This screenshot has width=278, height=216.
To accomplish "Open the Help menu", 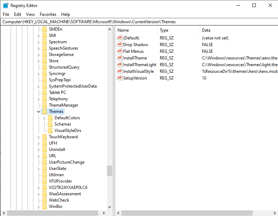I will (x=65, y=14).
